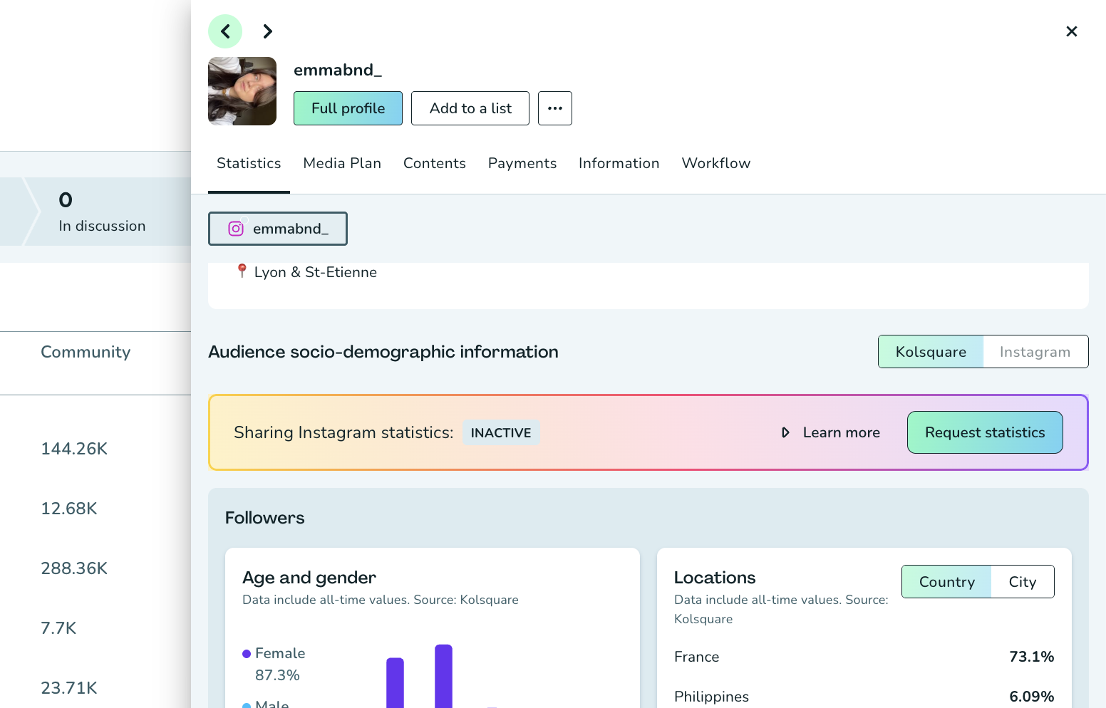Select the emmabnd_ Instagram account chip
This screenshot has width=1106, height=708.
278,229
